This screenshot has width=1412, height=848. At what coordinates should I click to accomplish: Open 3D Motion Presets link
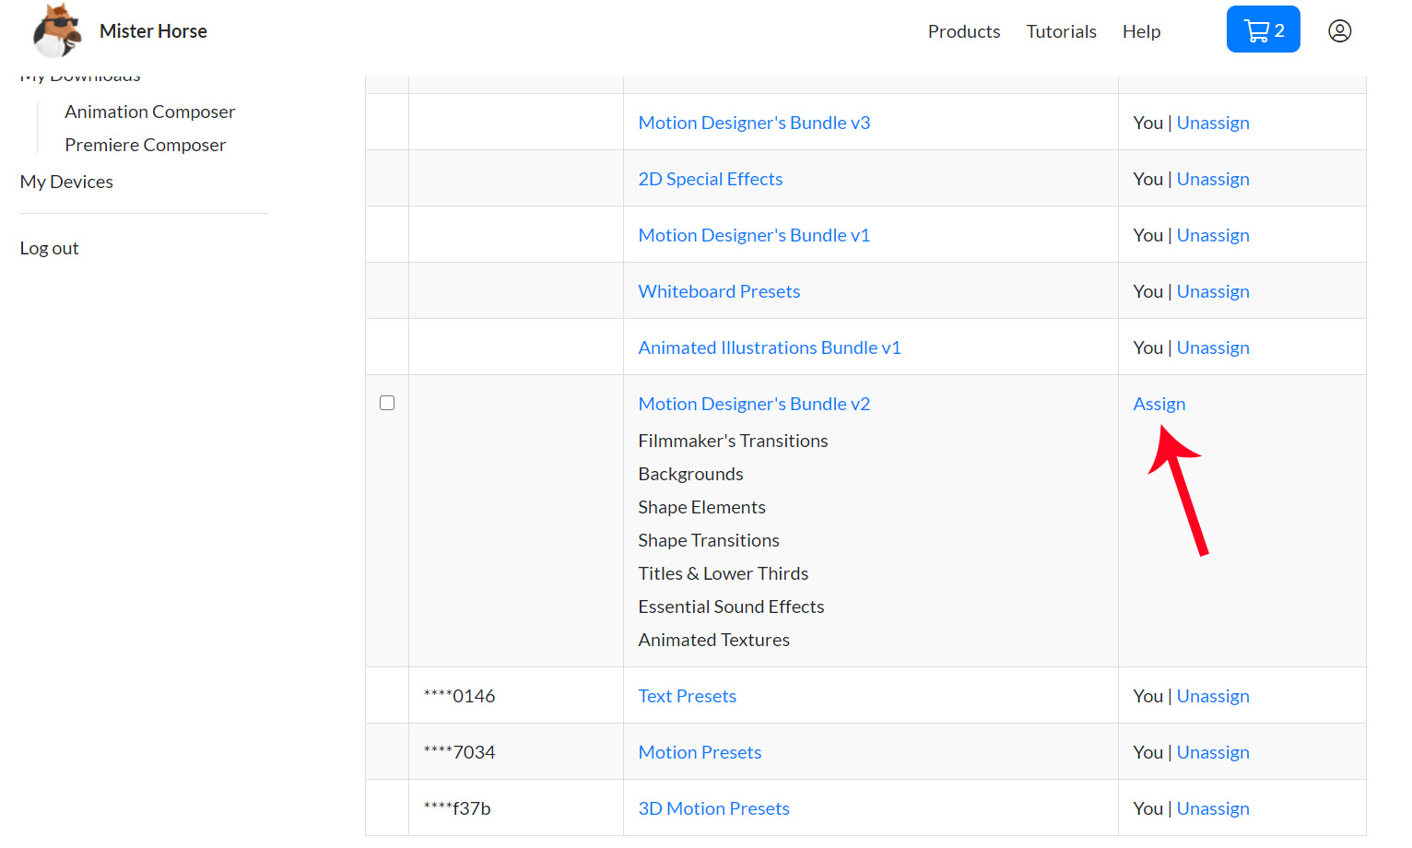coord(713,808)
